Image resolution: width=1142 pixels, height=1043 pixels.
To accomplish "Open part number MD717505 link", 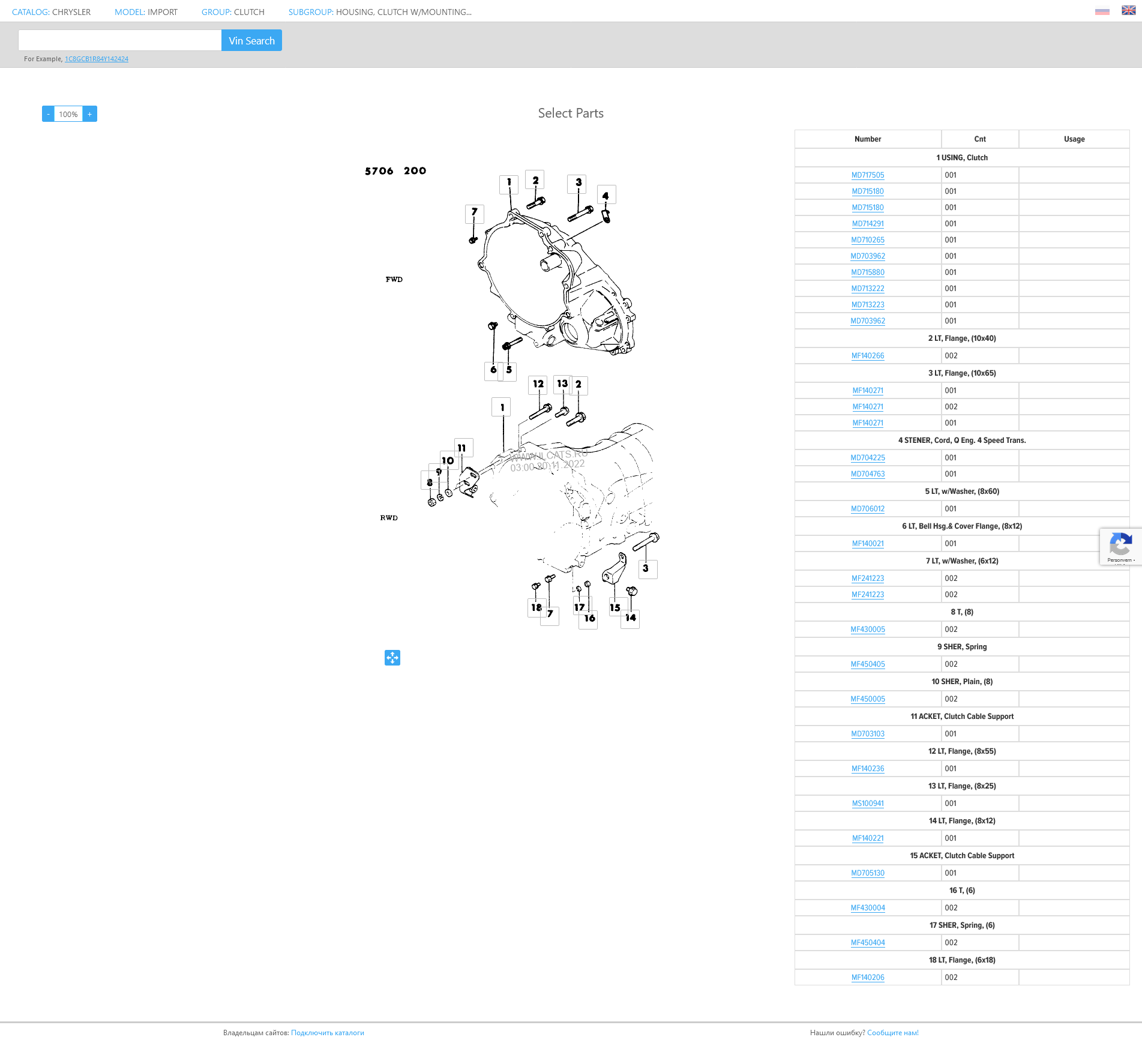I will [x=868, y=175].
